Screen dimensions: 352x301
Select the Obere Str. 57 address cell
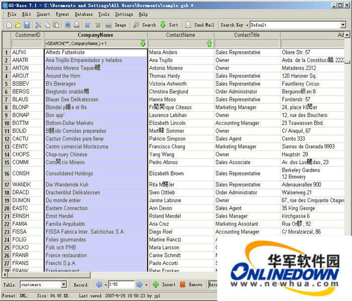[312, 52]
